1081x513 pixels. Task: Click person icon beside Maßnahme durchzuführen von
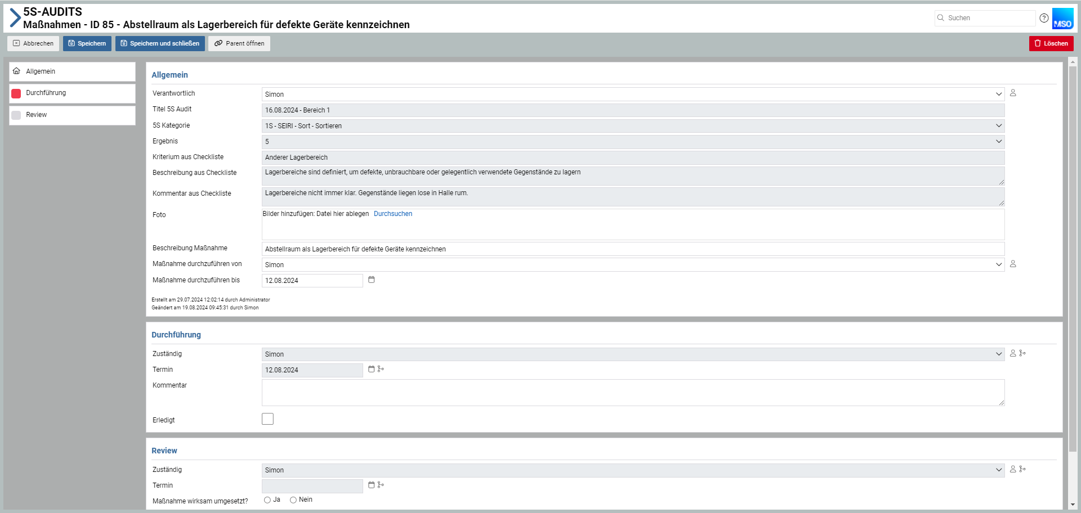pyautogui.click(x=1013, y=264)
